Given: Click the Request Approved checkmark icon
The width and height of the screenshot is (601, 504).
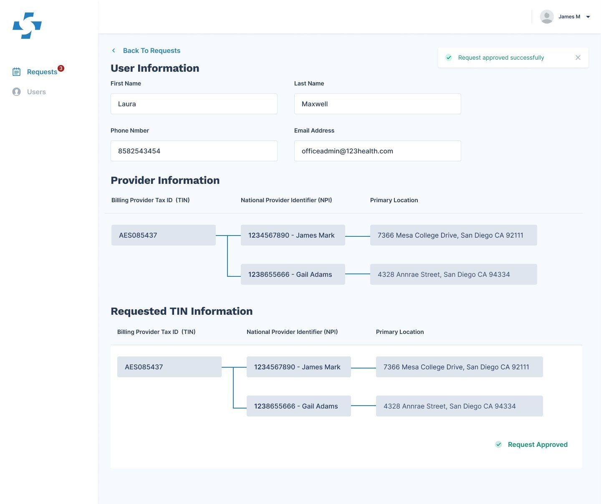Looking at the screenshot, I should click(x=499, y=444).
